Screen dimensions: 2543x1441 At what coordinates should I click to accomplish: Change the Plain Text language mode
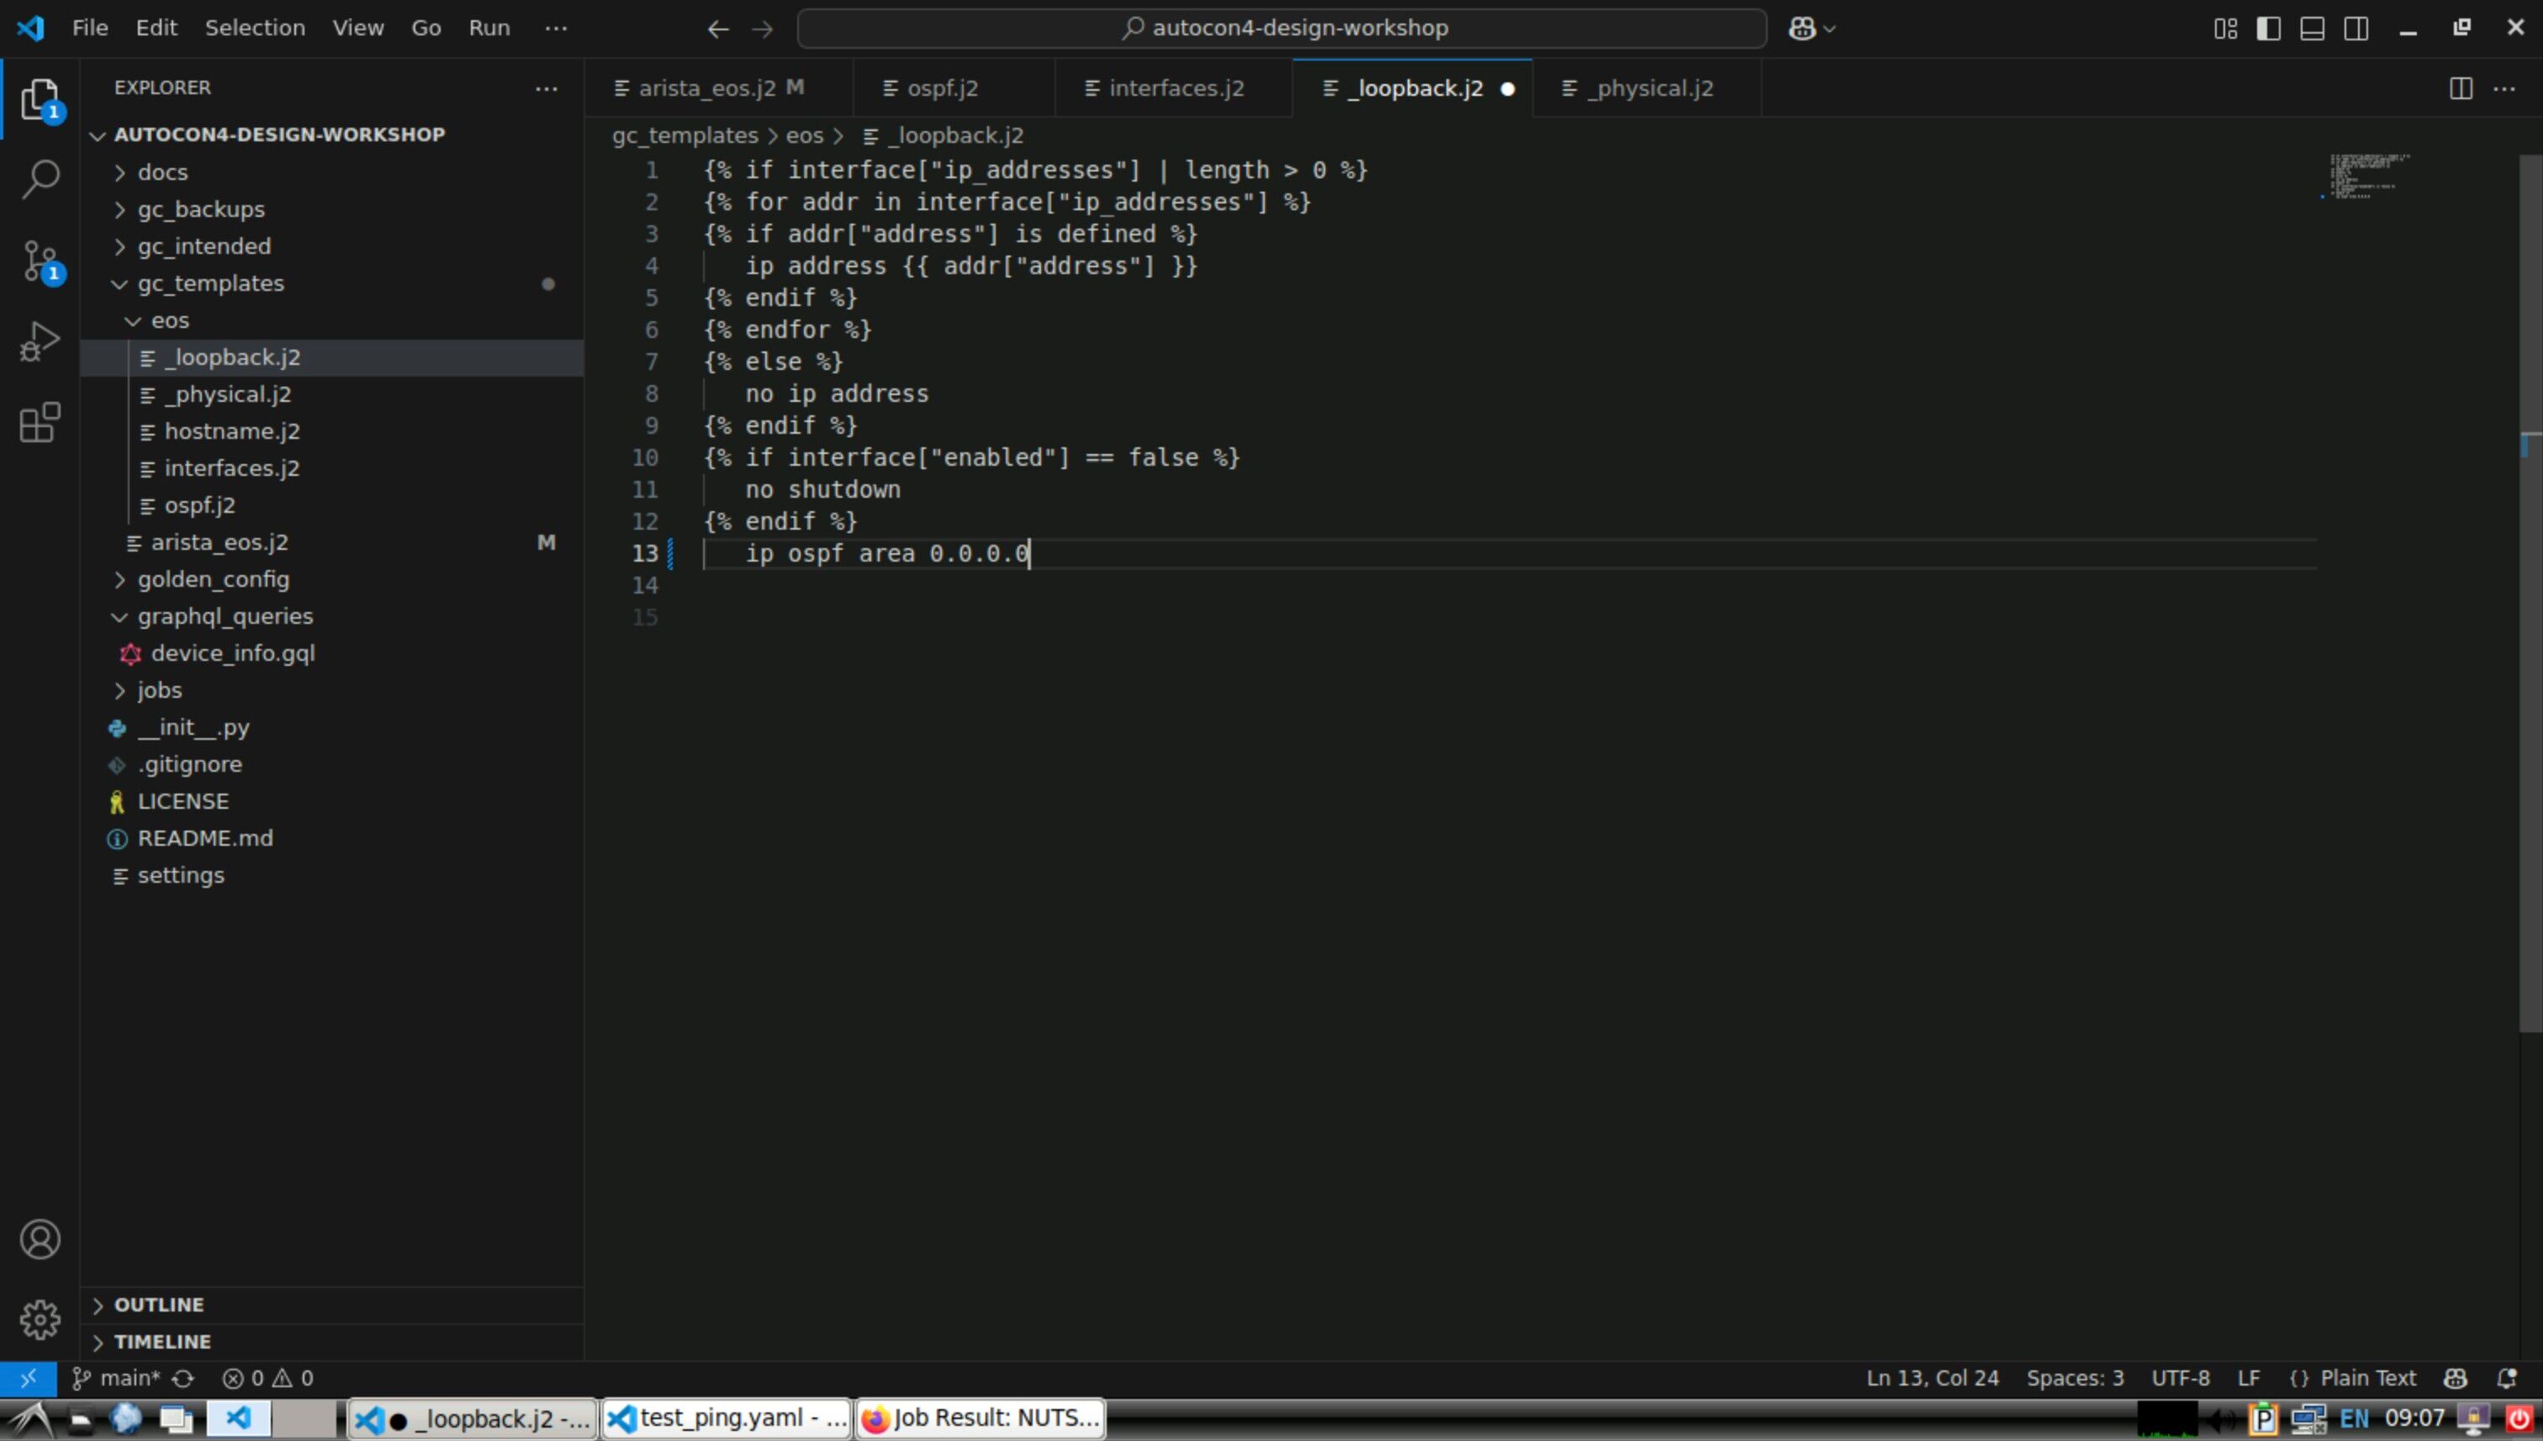pyautogui.click(x=2366, y=1378)
